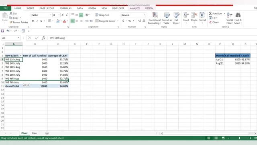This screenshot has width=257, height=145.
Task: Click the Name Box showing A4
Action: (x=10, y=38)
